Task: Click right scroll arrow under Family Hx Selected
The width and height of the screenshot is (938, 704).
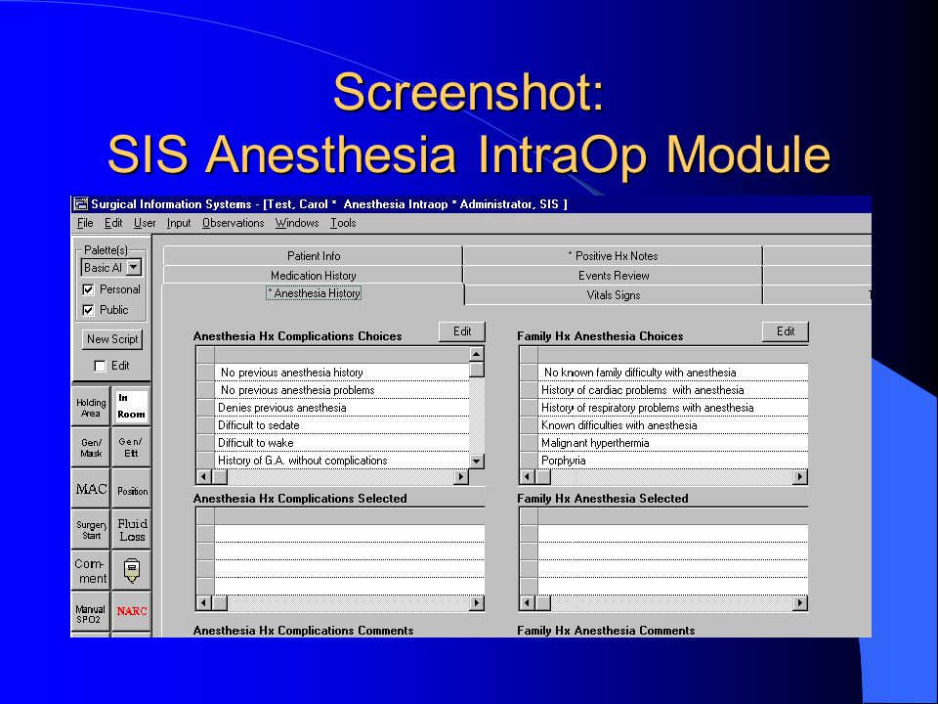Action: 800,603
